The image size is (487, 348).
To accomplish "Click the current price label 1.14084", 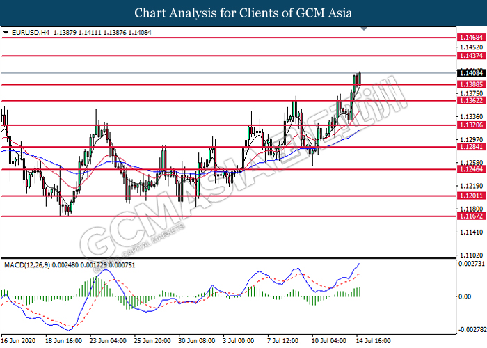I will (x=471, y=73).
